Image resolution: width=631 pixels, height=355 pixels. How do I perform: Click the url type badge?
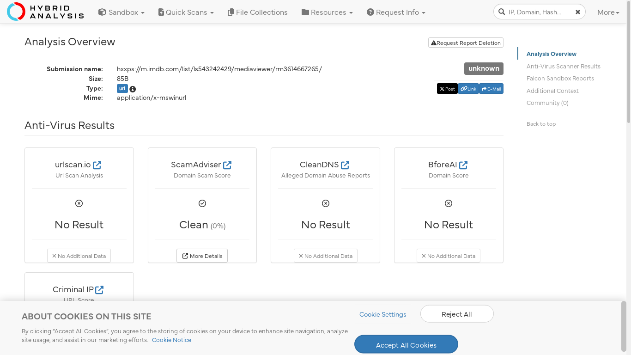click(122, 89)
